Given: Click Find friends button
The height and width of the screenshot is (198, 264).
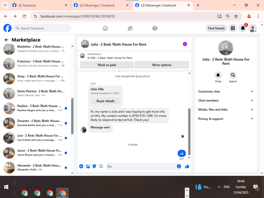Looking at the screenshot, I should coord(216,29).
